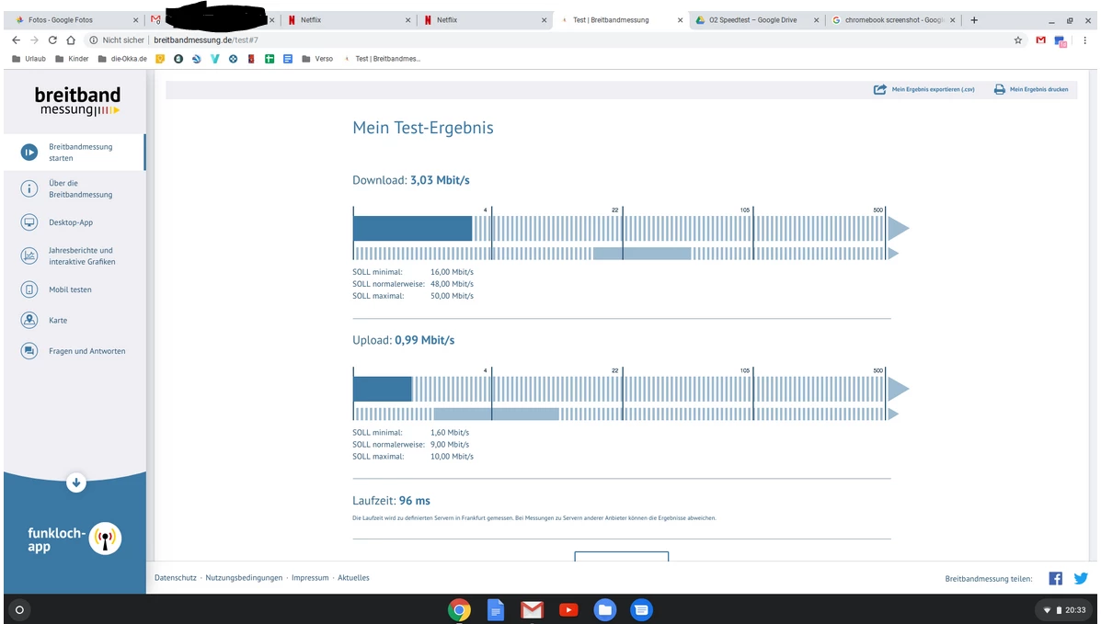Open YouTube from the shelf

(568, 610)
